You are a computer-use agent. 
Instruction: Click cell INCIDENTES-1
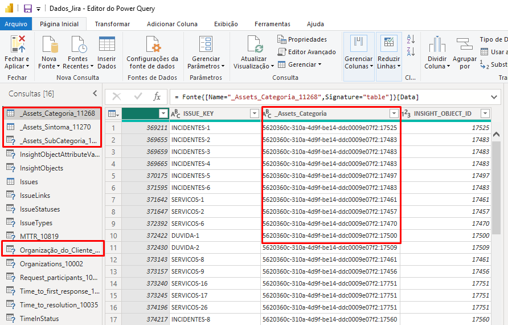[x=215, y=128]
